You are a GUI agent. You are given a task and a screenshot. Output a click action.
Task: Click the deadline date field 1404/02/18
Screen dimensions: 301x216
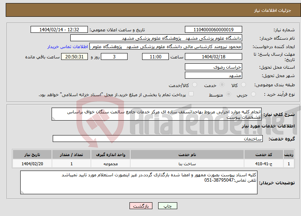point(213,56)
